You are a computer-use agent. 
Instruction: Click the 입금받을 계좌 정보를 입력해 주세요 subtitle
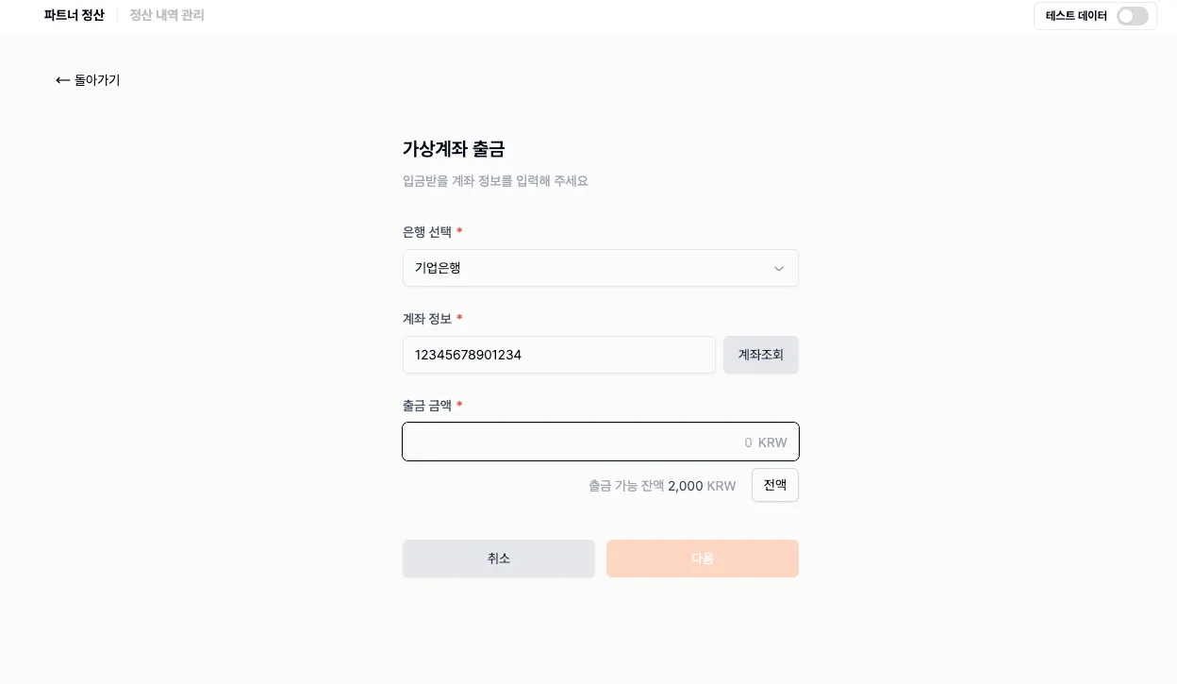click(495, 180)
